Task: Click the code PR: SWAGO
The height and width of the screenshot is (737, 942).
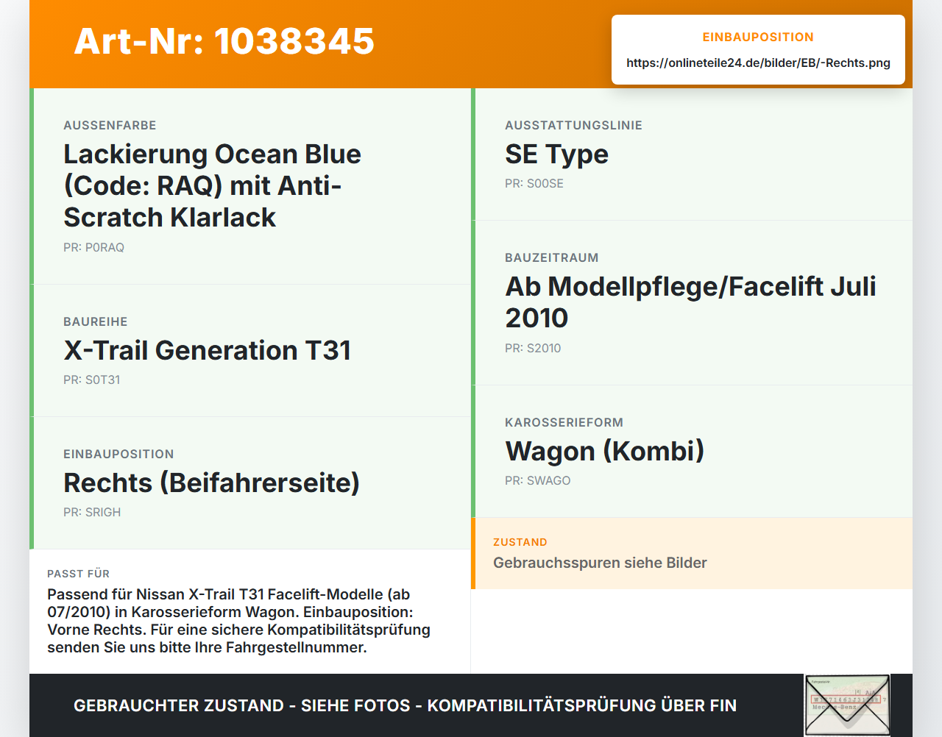Action: pos(538,481)
